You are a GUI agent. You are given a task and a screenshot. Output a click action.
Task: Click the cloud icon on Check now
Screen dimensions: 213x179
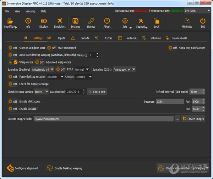pyautogui.click(x=90, y=92)
